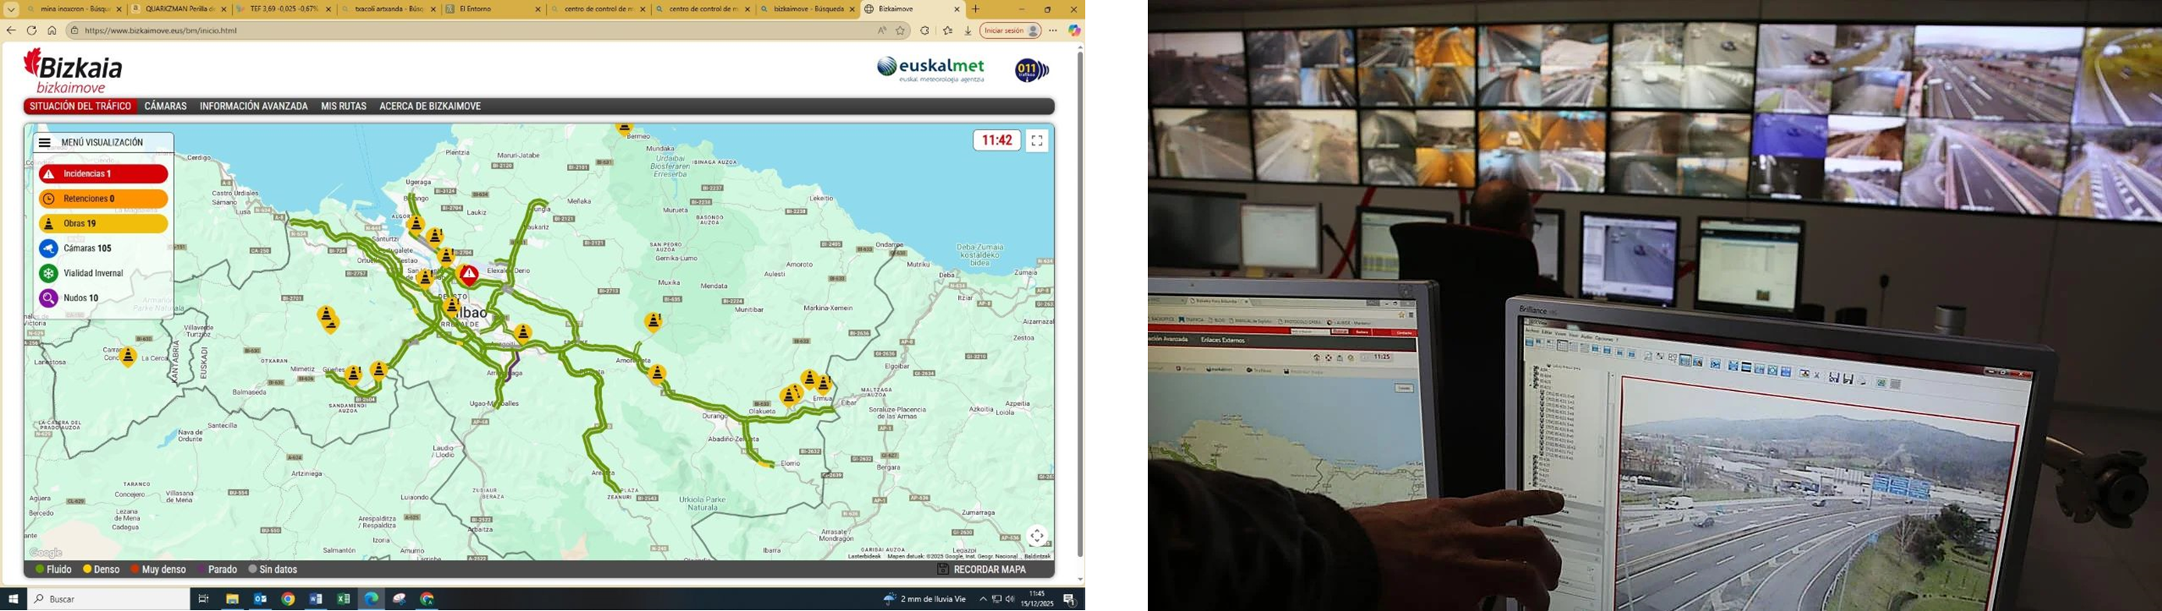Open browser settings and more menu
Screen dimensions: 2162x611
tap(1053, 31)
